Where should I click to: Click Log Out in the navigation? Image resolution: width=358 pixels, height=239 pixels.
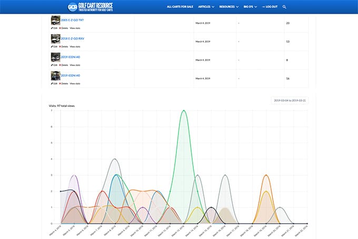(270, 7)
